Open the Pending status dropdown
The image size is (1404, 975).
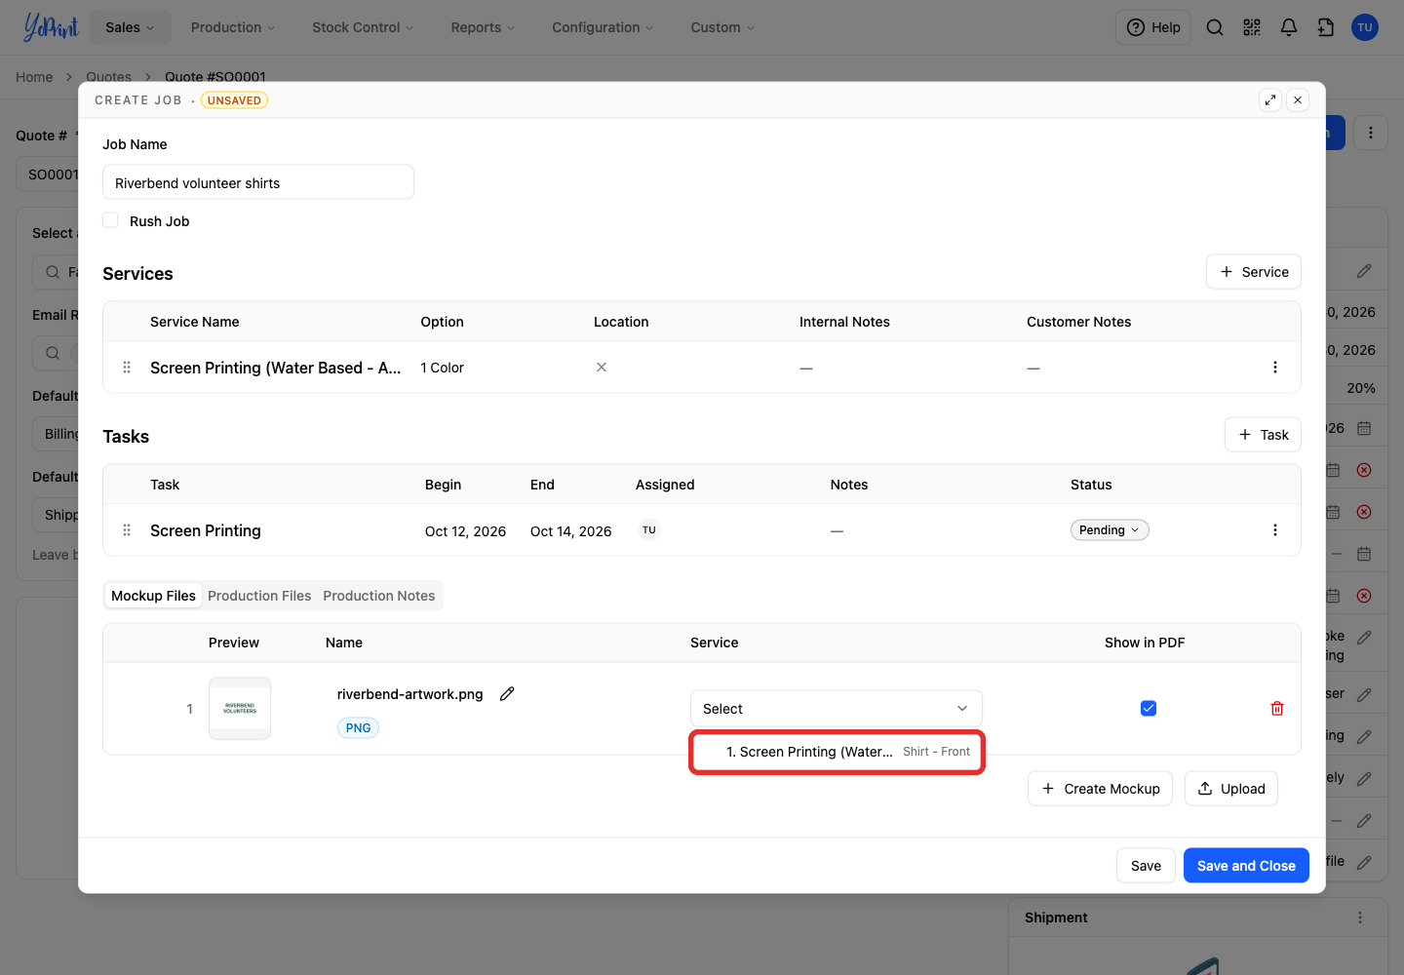[x=1110, y=530]
